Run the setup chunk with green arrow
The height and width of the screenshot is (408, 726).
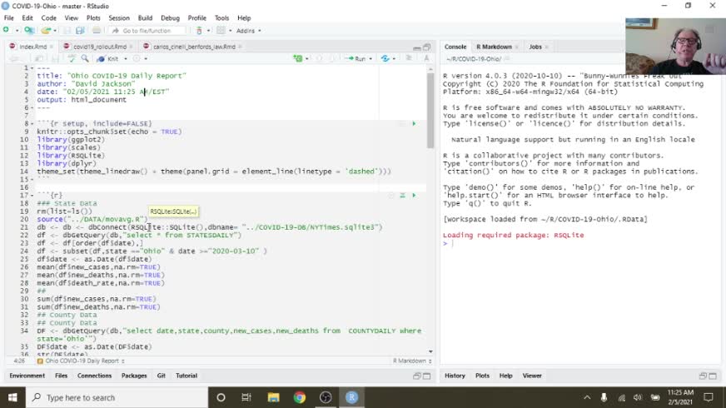click(x=414, y=124)
